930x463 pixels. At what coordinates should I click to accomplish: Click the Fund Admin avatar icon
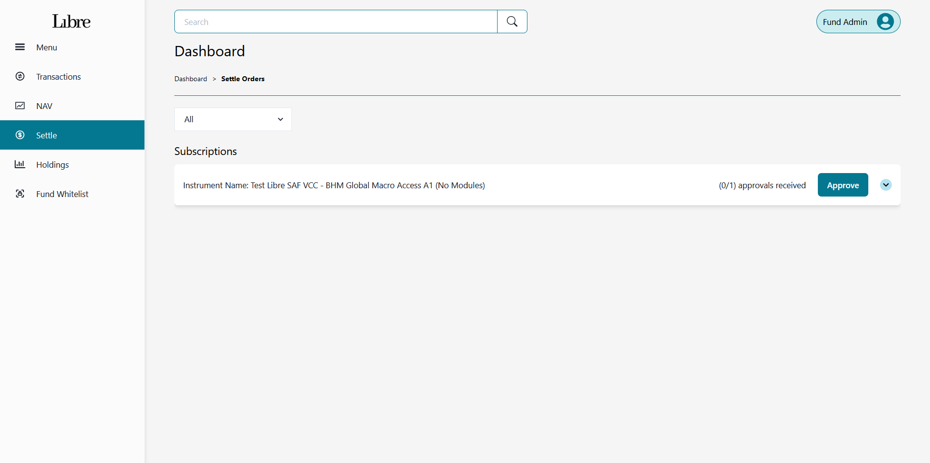pos(885,22)
